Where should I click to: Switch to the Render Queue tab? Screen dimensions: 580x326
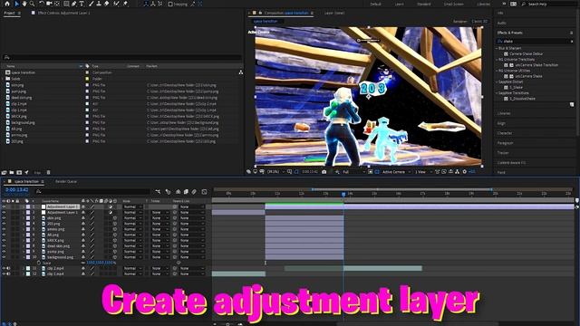point(66,181)
